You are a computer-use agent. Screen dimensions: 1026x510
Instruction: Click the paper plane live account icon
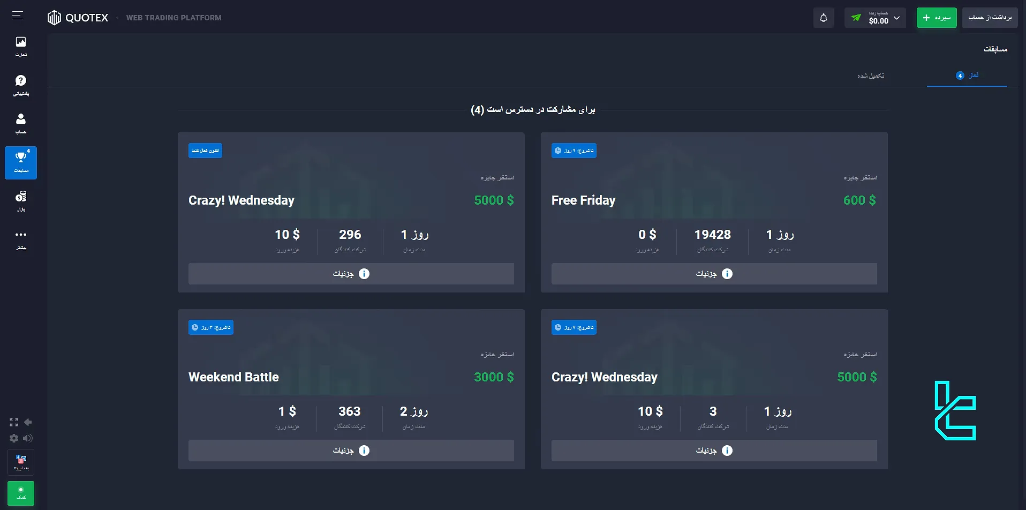[856, 18]
